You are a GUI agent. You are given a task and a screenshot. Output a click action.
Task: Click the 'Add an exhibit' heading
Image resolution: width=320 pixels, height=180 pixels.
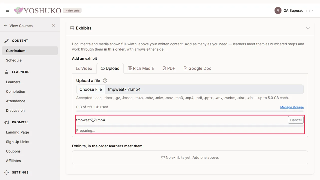pyautogui.click(x=84, y=58)
